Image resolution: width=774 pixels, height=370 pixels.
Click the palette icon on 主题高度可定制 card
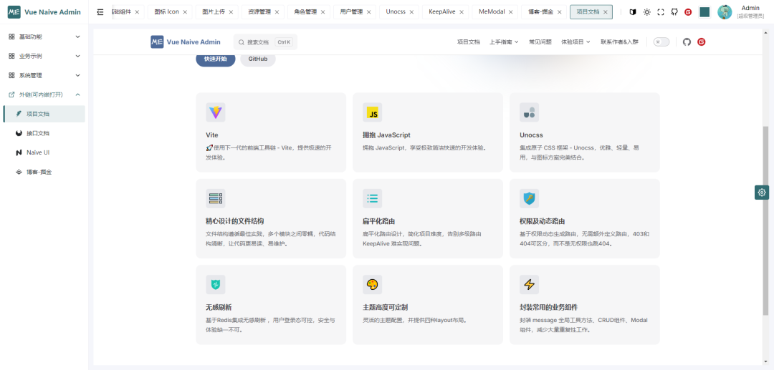(372, 284)
